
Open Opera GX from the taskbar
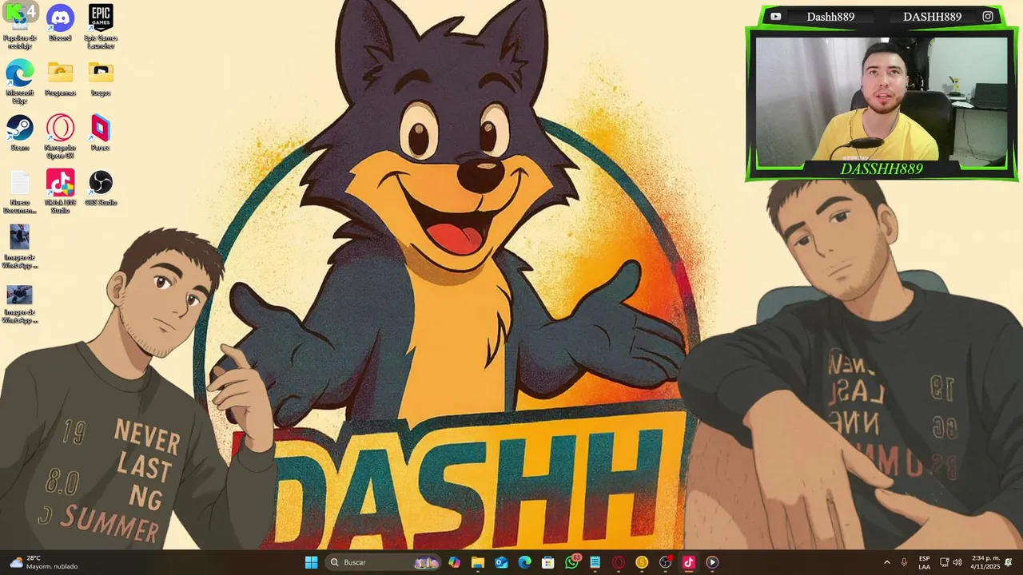click(x=618, y=562)
